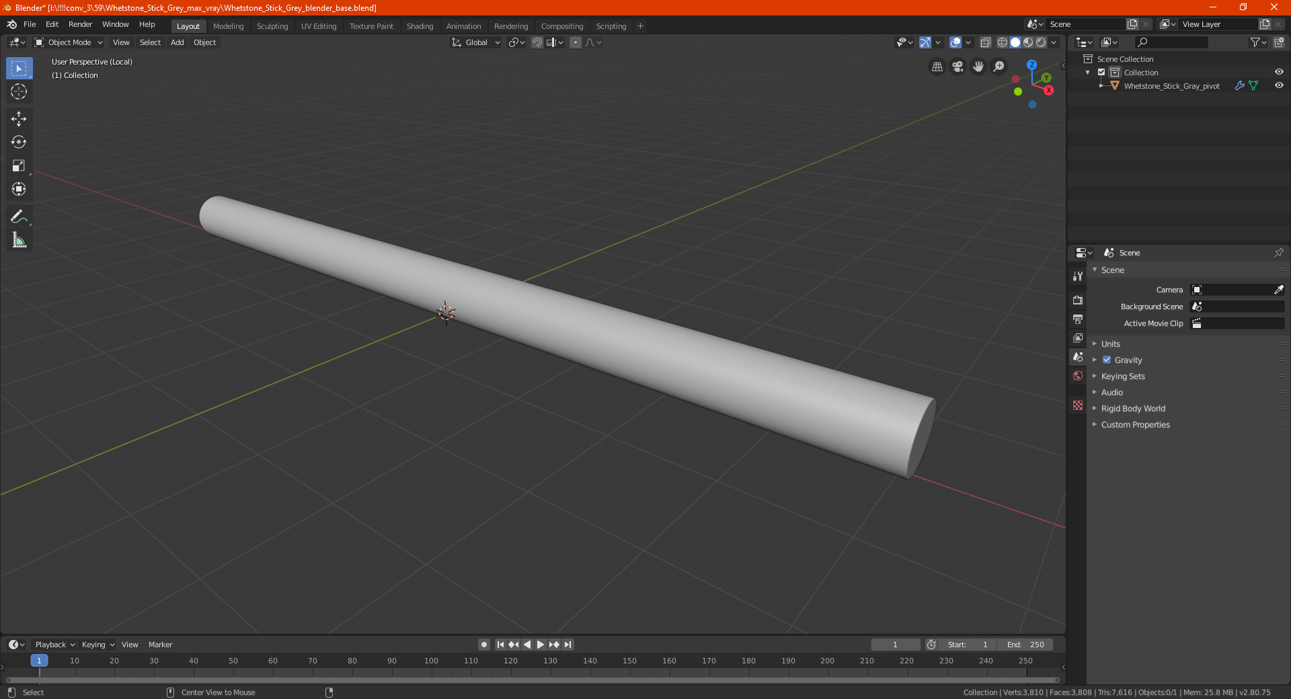Activate the Transform tool

(19, 189)
